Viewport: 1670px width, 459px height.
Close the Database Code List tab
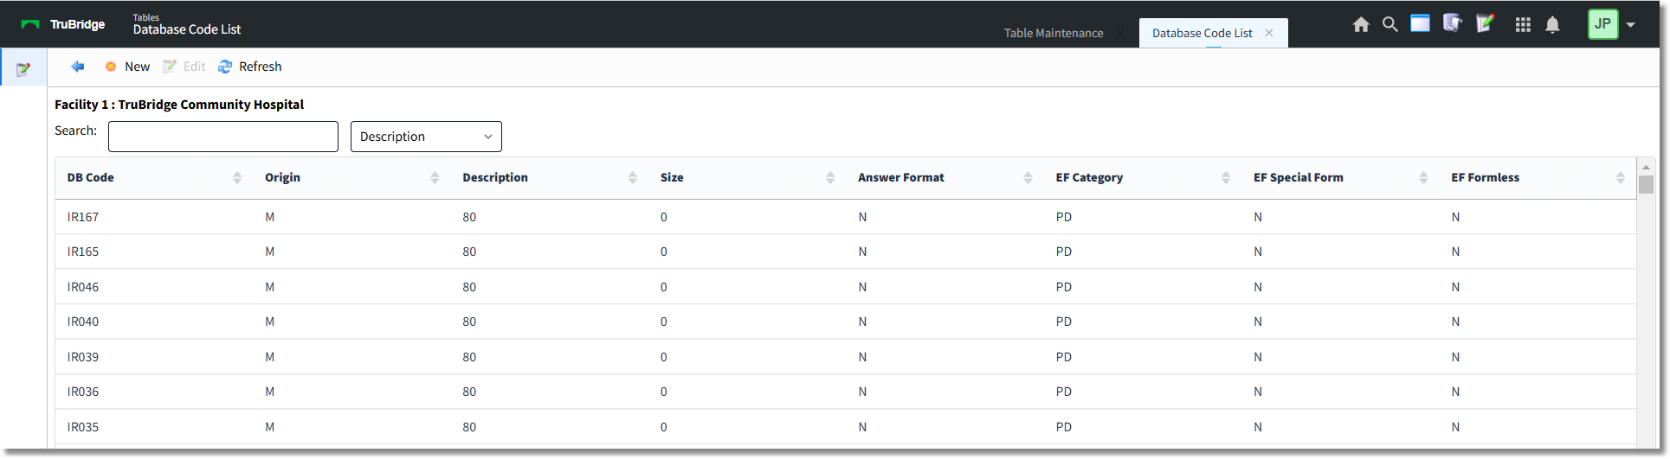point(1269,33)
